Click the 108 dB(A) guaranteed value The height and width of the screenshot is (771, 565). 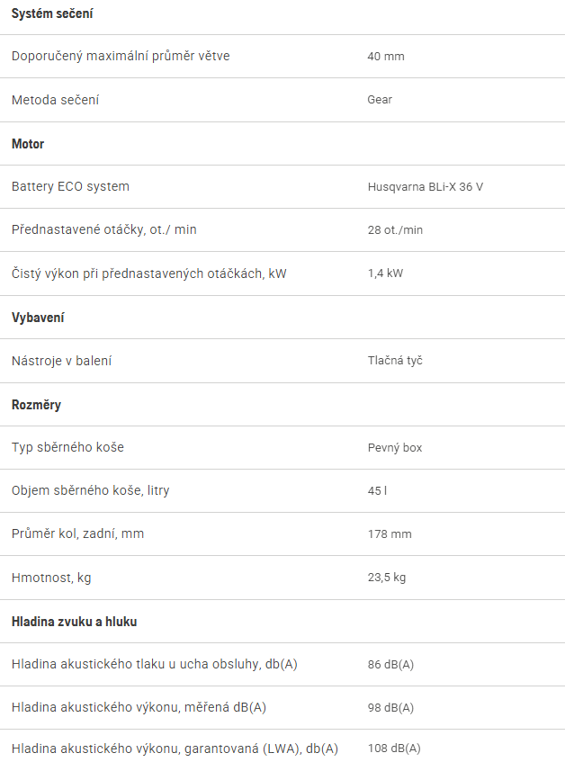pos(394,749)
